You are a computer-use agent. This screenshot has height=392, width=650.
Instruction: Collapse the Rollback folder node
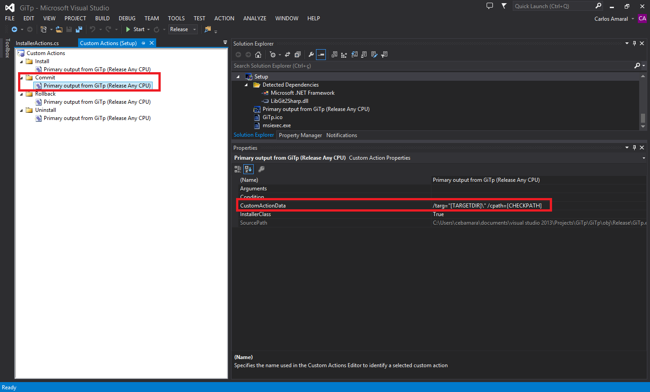(x=21, y=94)
